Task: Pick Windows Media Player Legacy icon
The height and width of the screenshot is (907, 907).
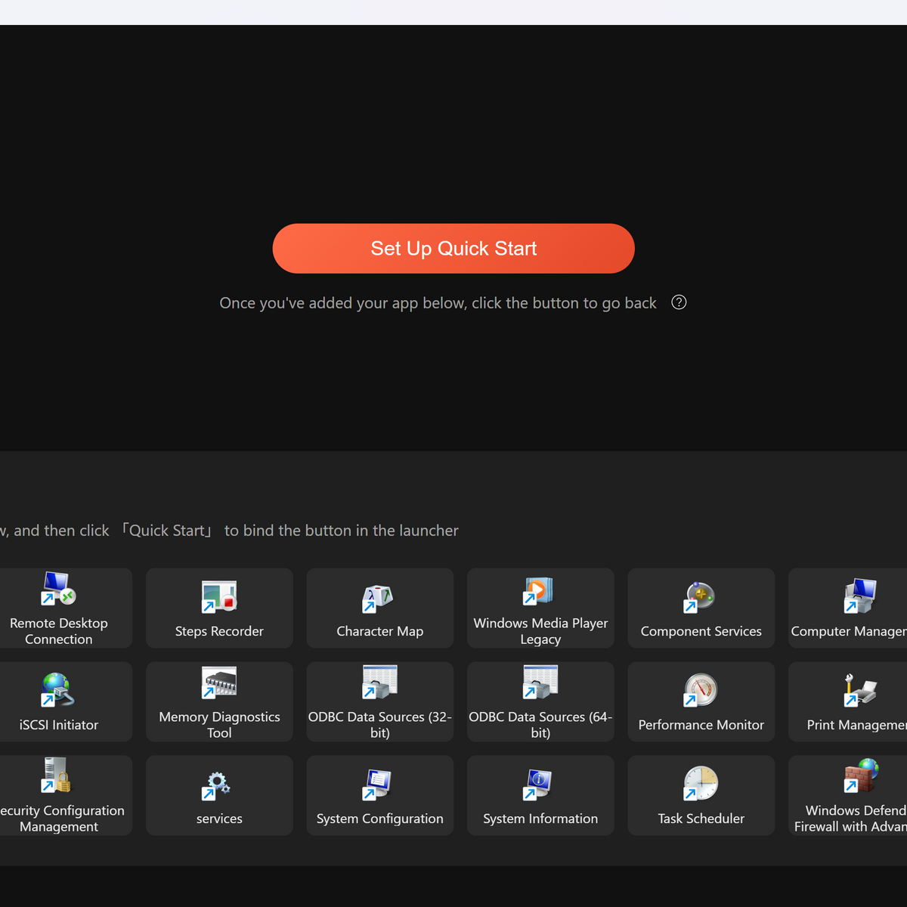Action: (539, 591)
